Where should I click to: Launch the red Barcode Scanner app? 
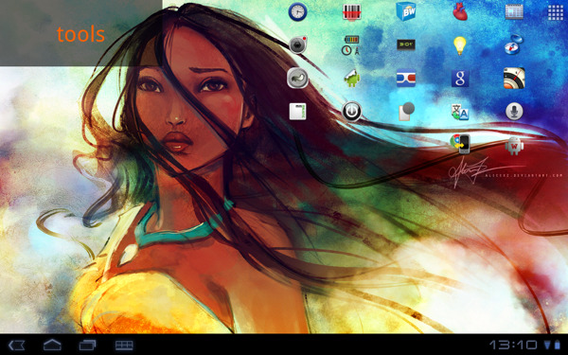352,11
